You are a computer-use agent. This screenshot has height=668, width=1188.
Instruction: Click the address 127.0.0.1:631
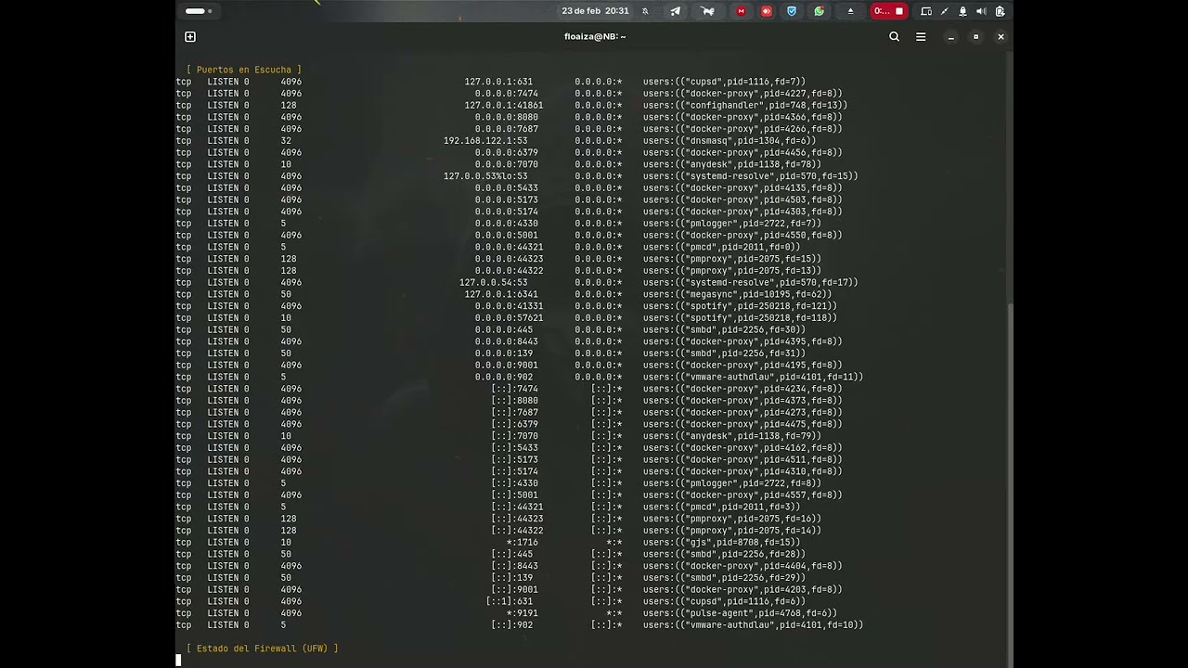tap(498, 82)
